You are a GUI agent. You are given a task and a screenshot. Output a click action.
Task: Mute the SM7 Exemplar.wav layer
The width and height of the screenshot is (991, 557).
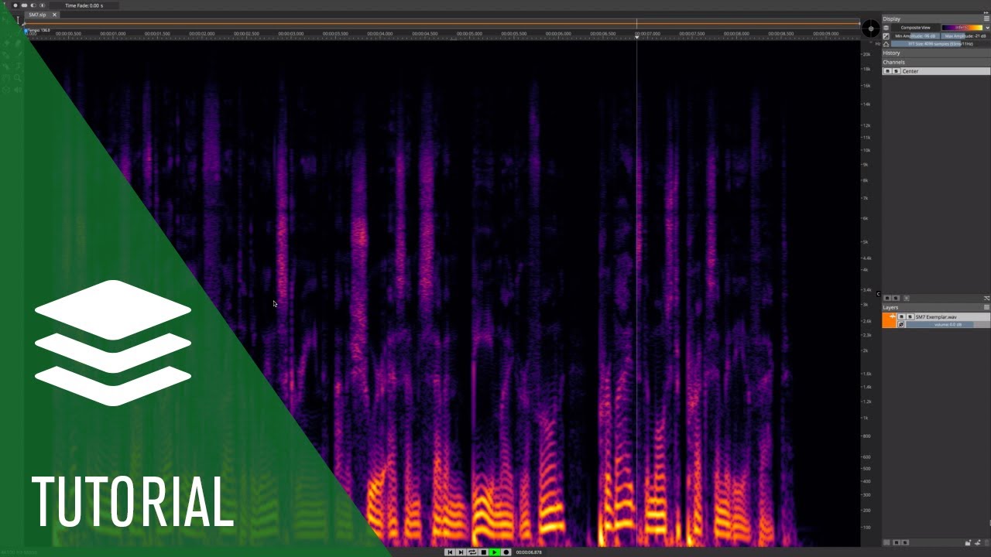(x=902, y=316)
